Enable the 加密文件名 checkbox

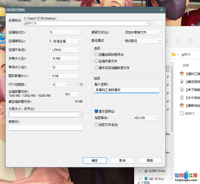pos(97,125)
